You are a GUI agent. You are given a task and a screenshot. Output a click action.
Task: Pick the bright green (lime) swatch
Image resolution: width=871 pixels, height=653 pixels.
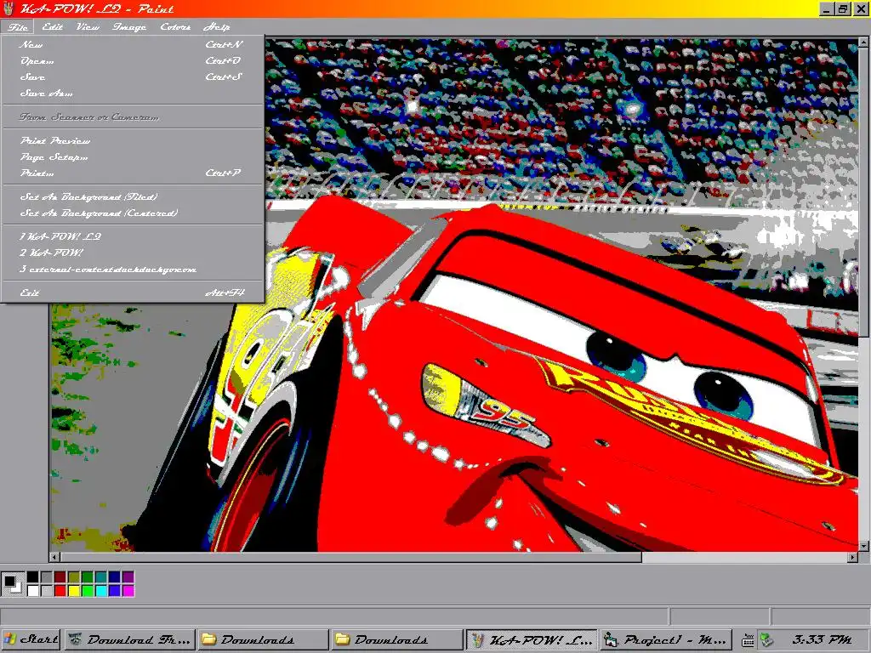[88, 590]
